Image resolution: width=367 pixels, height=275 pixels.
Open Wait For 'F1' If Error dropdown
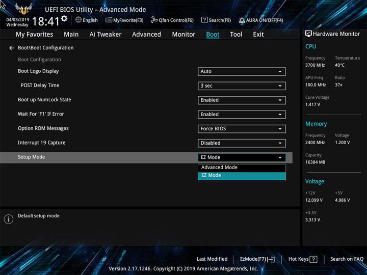pos(242,115)
